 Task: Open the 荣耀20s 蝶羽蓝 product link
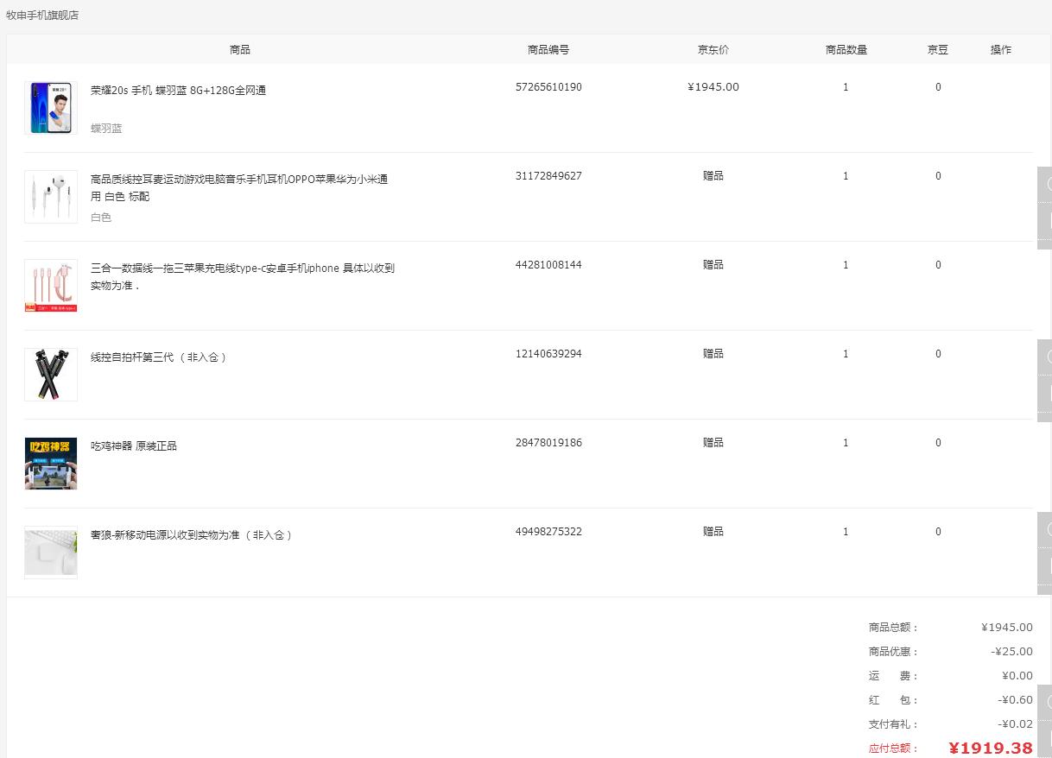click(x=176, y=90)
